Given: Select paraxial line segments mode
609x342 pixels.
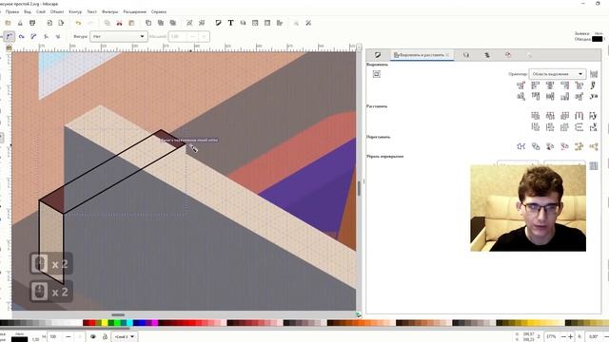Looking at the screenshot, I should 58,36.
